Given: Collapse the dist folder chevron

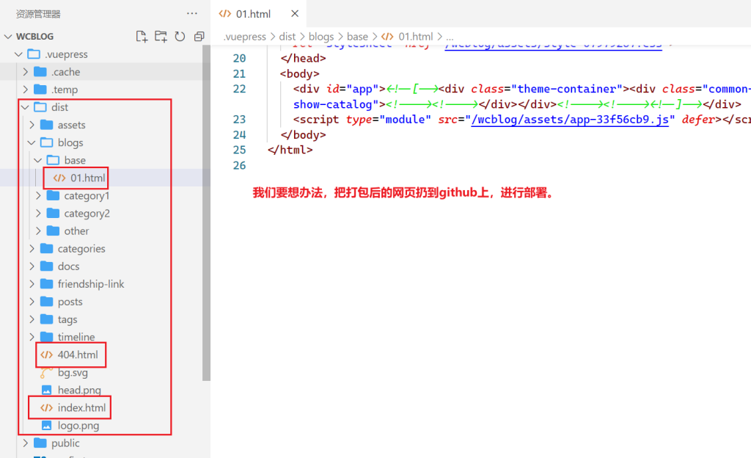Looking at the screenshot, I should [26, 107].
